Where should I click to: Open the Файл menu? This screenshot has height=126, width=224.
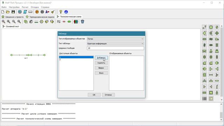pos(4,7)
